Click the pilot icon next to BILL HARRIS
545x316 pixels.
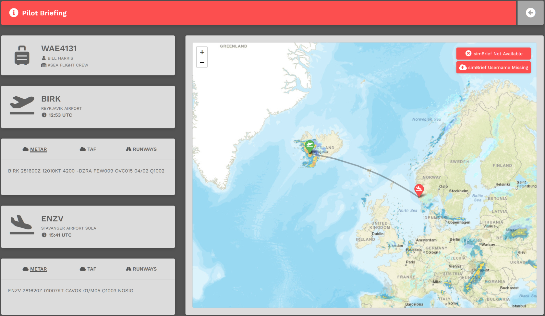click(x=44, y=58)
